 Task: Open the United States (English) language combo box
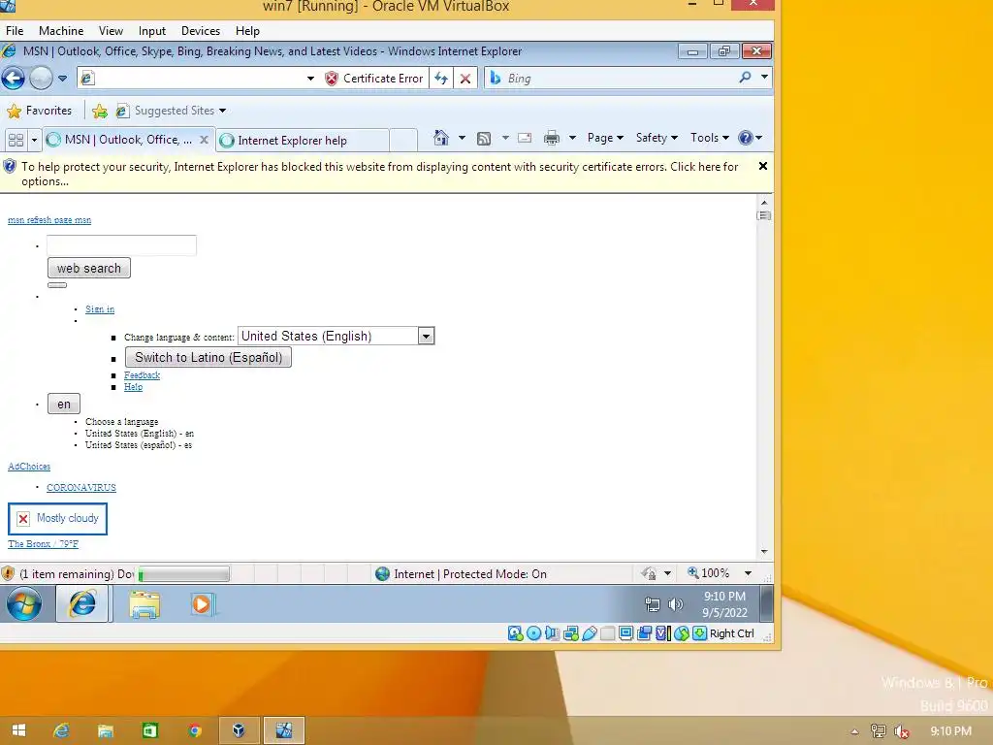[336, 336]
